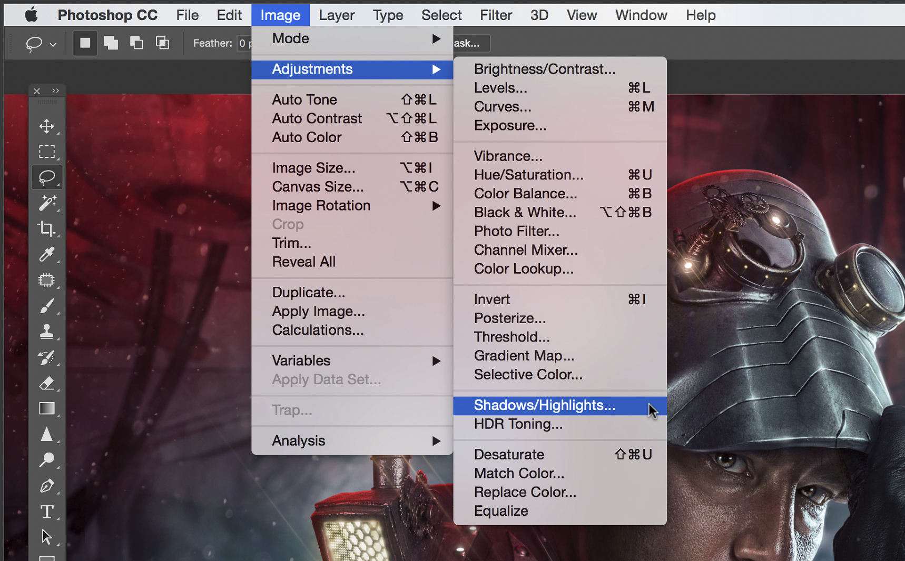
Task: Expand the tools panel double-arrow
Action: (x=55, y=91)
